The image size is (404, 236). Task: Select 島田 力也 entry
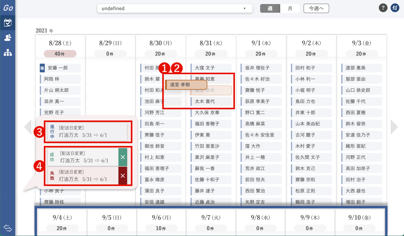(x=312, y=102)
